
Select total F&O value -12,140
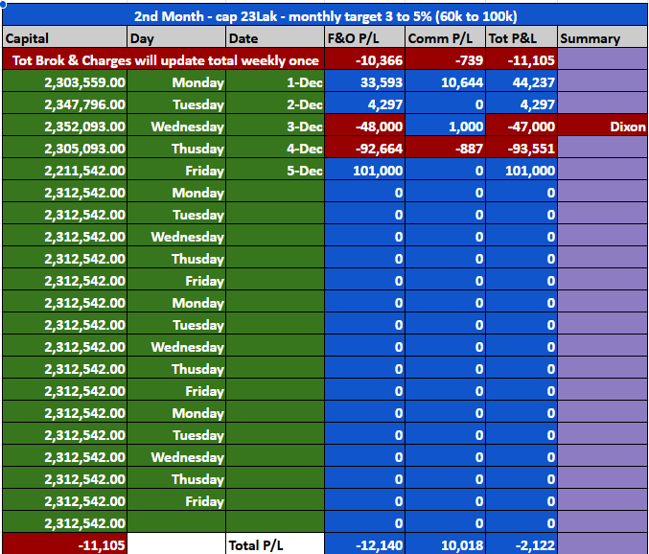364,545
